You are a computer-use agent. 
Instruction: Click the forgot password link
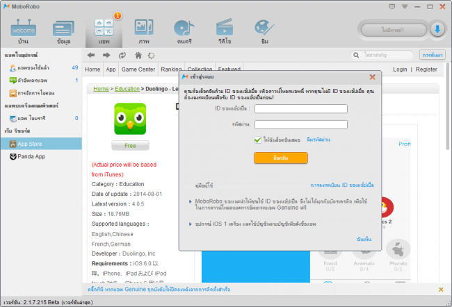click(318, 140)
